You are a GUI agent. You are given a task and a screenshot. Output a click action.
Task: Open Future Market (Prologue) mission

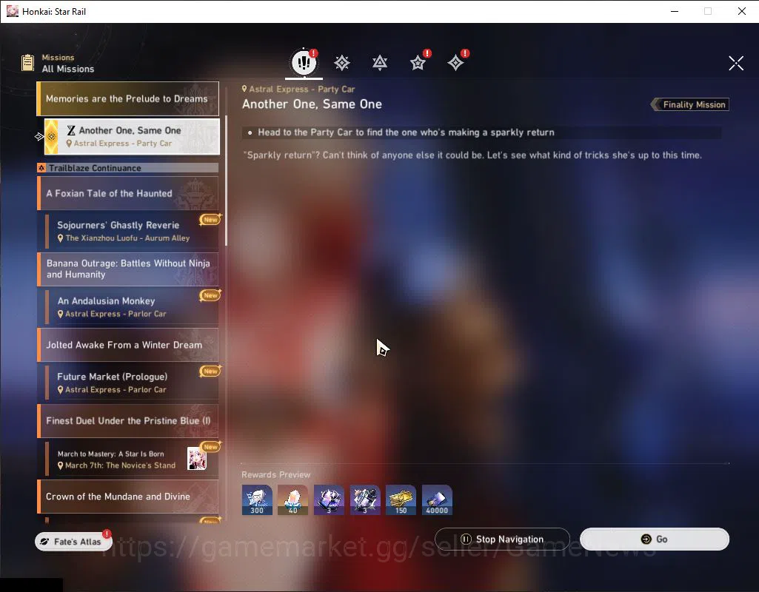[132, 383]
